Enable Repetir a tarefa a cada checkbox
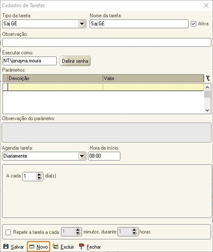Viewport: 213px width, 252px height. [x=8, y=232]
